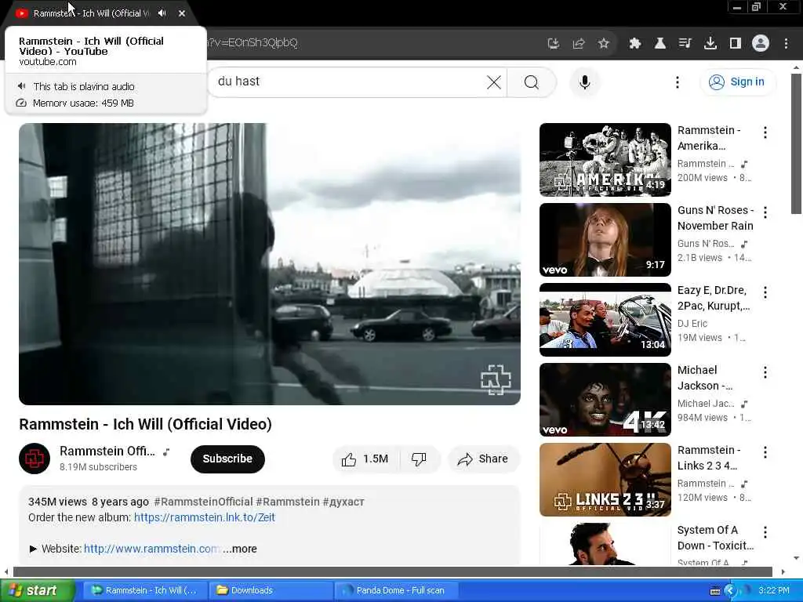Click the 'Guns N' Roses - November Rain' title
The image size is (803, 602).
[715, 218]
